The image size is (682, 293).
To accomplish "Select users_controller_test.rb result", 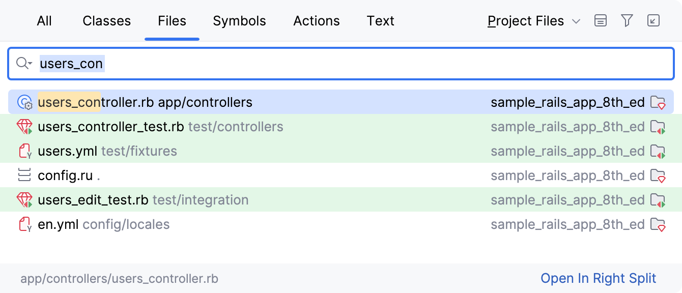I will click(x=341, y=127).
